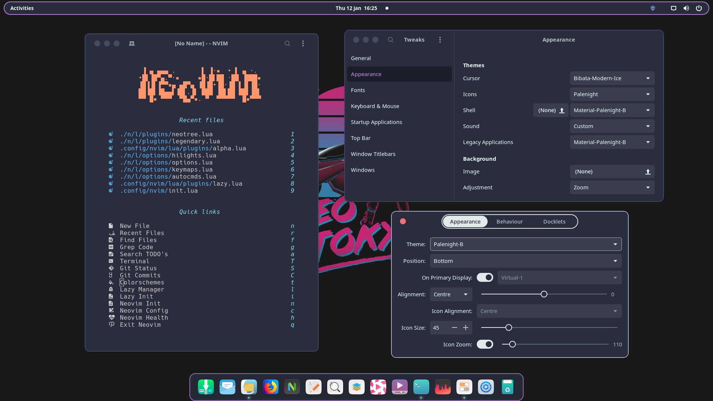Open the dock Alignment Centre dropdown
This screenshot has width=713, height=401.
[x=451, y=294]
